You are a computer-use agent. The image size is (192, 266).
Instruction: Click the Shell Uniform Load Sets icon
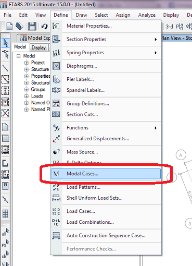point(56,198)
